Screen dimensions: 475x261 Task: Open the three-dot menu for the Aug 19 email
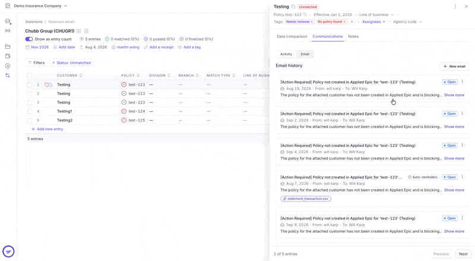coord(463,81)
